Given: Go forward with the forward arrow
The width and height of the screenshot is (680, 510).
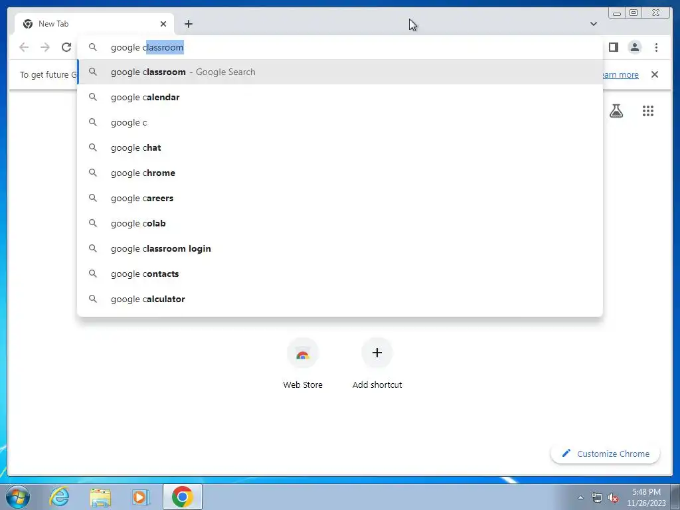Looking at the screenshot, I should point(45,47).
